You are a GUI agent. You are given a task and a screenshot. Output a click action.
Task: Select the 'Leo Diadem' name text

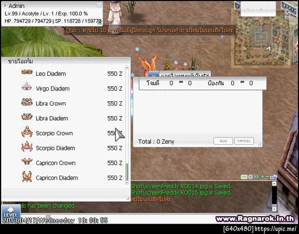[51, 74]
